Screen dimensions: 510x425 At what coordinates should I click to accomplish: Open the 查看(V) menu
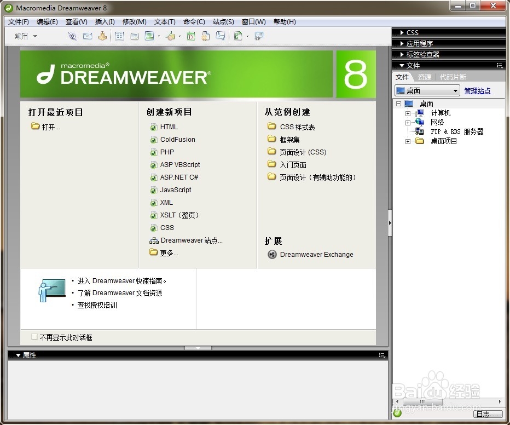tap(77, 22)
